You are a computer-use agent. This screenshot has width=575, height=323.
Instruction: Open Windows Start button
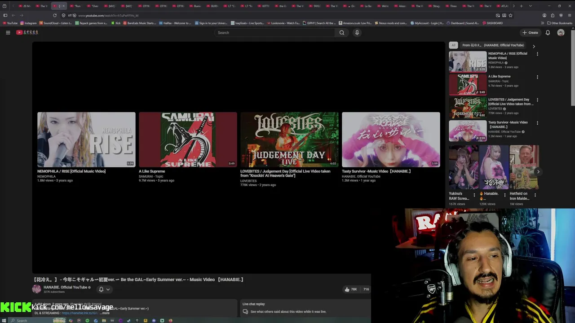tap(5, 320)
